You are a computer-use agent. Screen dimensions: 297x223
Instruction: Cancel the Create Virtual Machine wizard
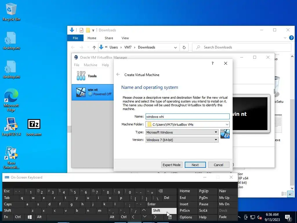coord(219,165)
